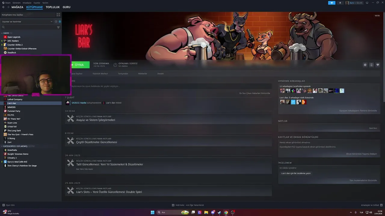Open the GURU profile tab
Screen dimensions: 385x216
[x=66, y=7]
